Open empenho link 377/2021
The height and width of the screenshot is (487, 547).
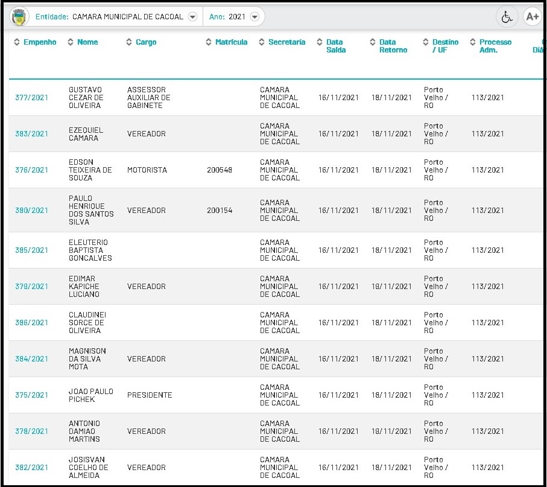point(31,98)
